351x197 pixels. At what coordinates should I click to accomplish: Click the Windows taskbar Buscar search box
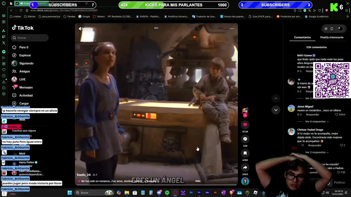95,193
